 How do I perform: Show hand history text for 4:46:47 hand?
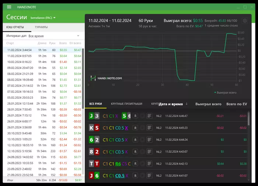pos(149,116)
